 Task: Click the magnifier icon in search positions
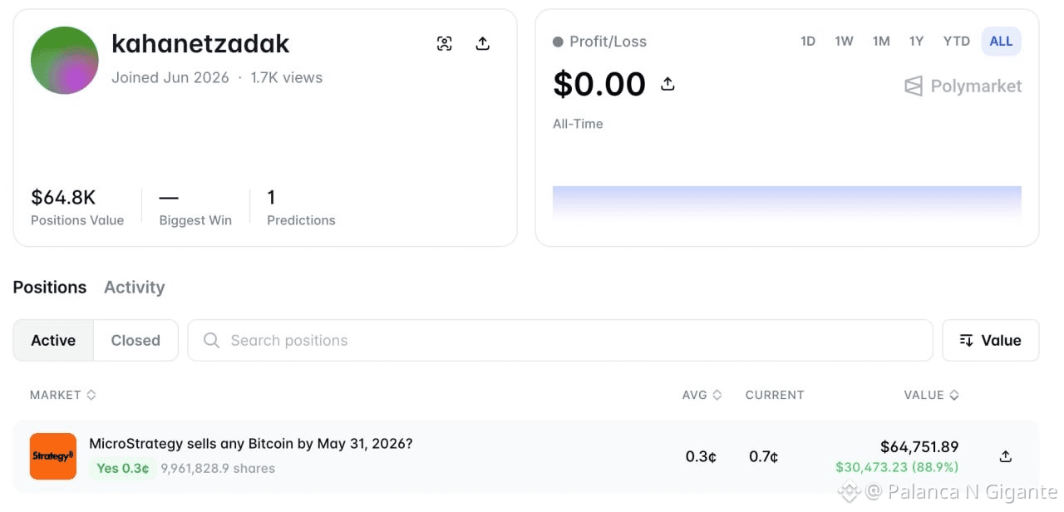coord(212,340)
